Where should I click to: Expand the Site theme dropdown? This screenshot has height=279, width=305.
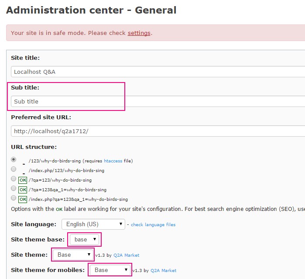click(73, 255)
